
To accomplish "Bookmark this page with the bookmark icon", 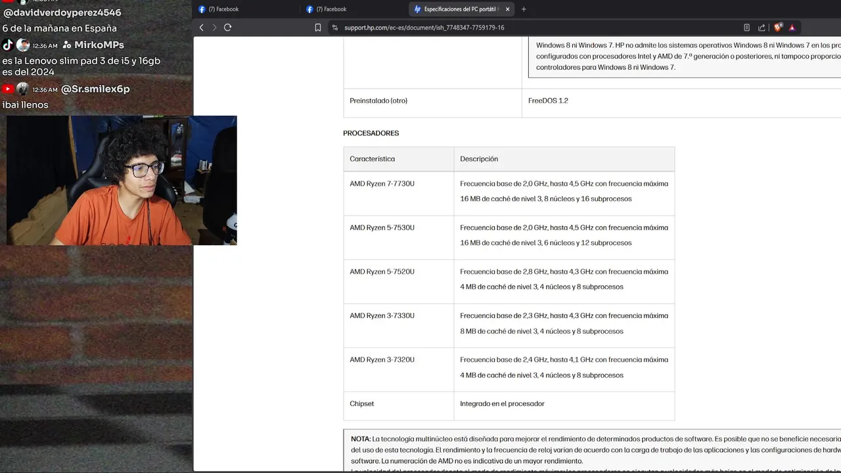I will 318,28.
